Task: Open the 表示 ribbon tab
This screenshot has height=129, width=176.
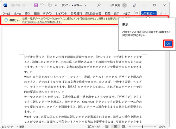Action: (117, 14)
